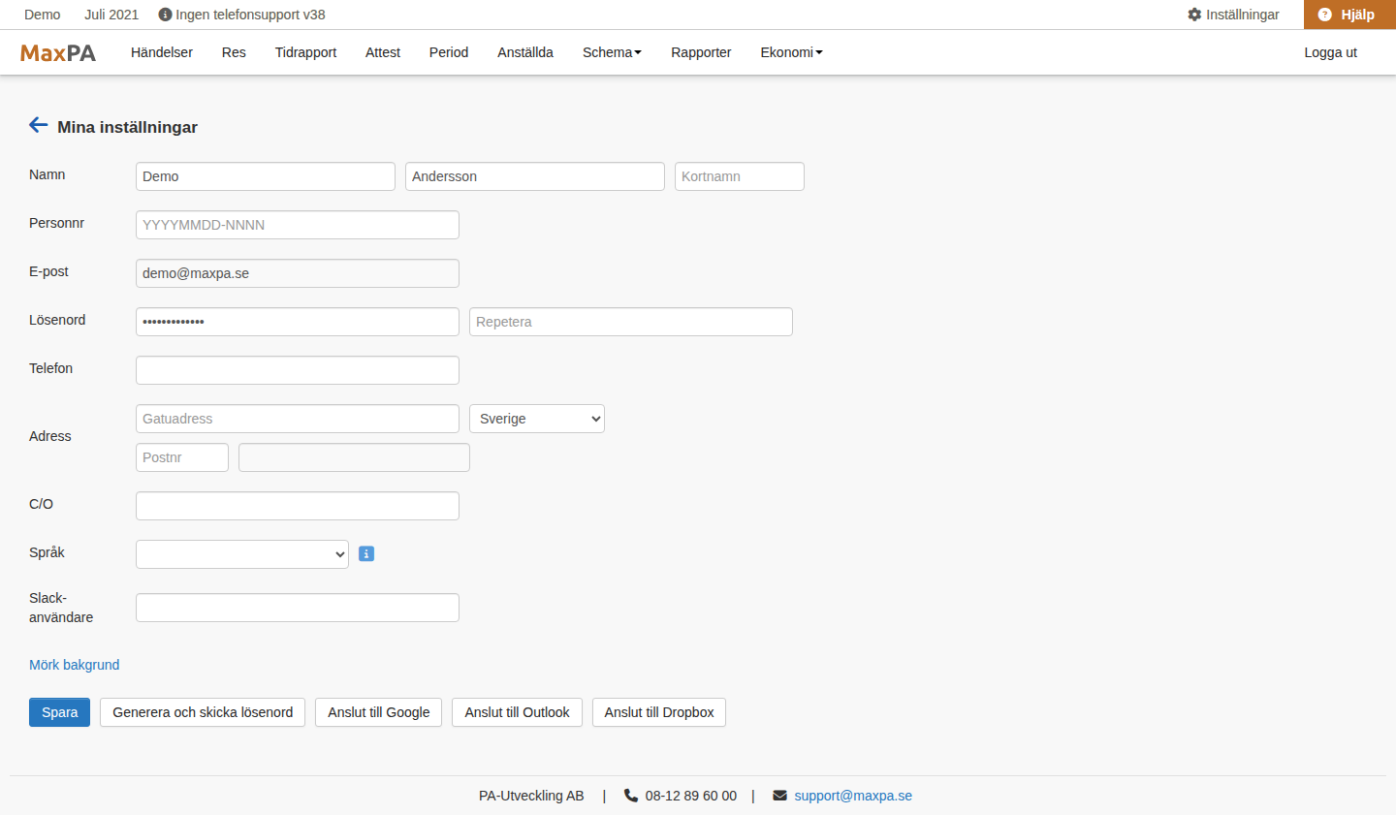Open the Hjälp help button
The image size is (1396, 815).
1349,15
